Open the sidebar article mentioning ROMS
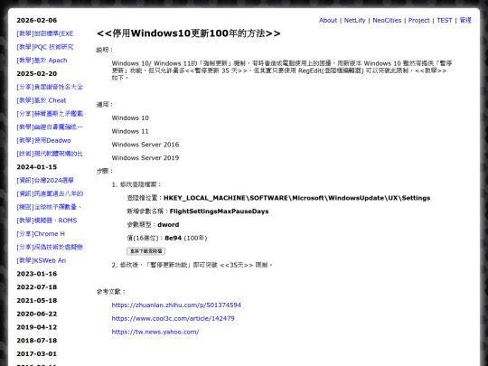The width and height of the screenshot is (488, 366). click(47, 221)
